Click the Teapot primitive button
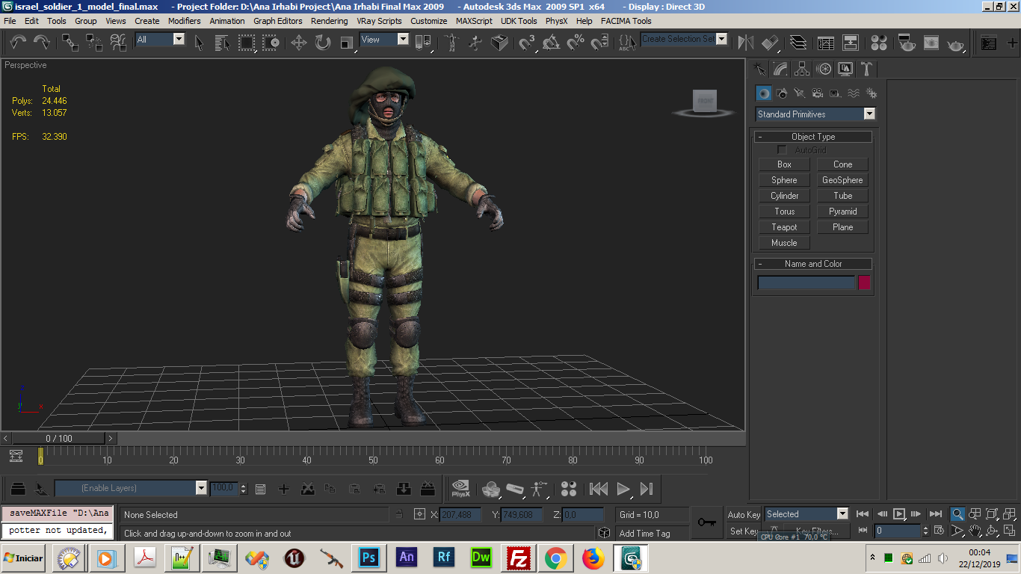Viewport: 1021px width, 574px height. click(784, 227)
